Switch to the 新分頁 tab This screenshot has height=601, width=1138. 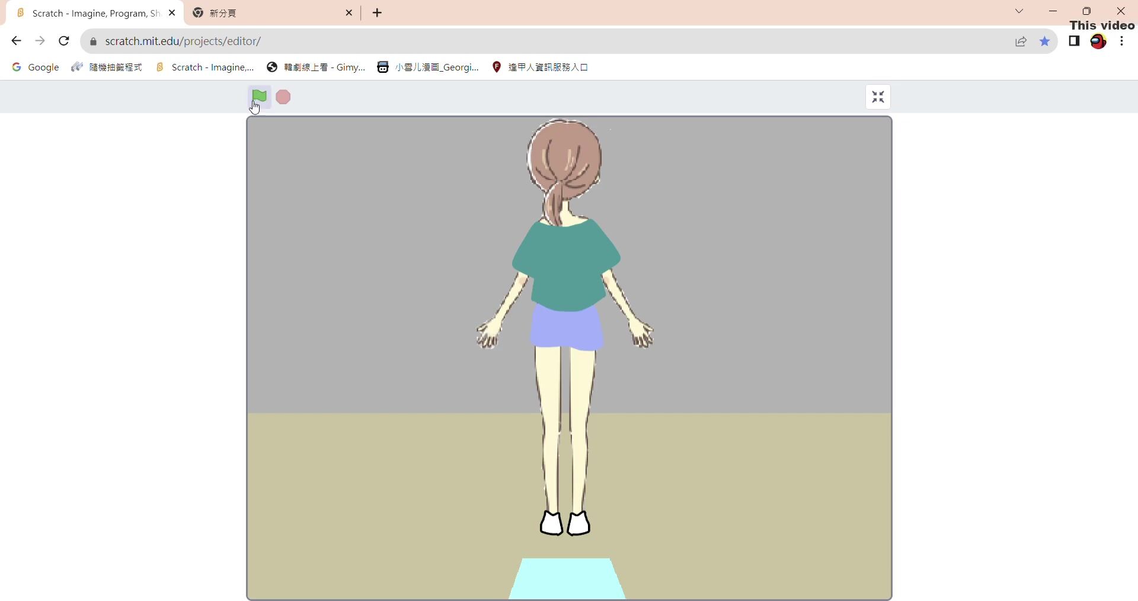[x=267, y=13]
